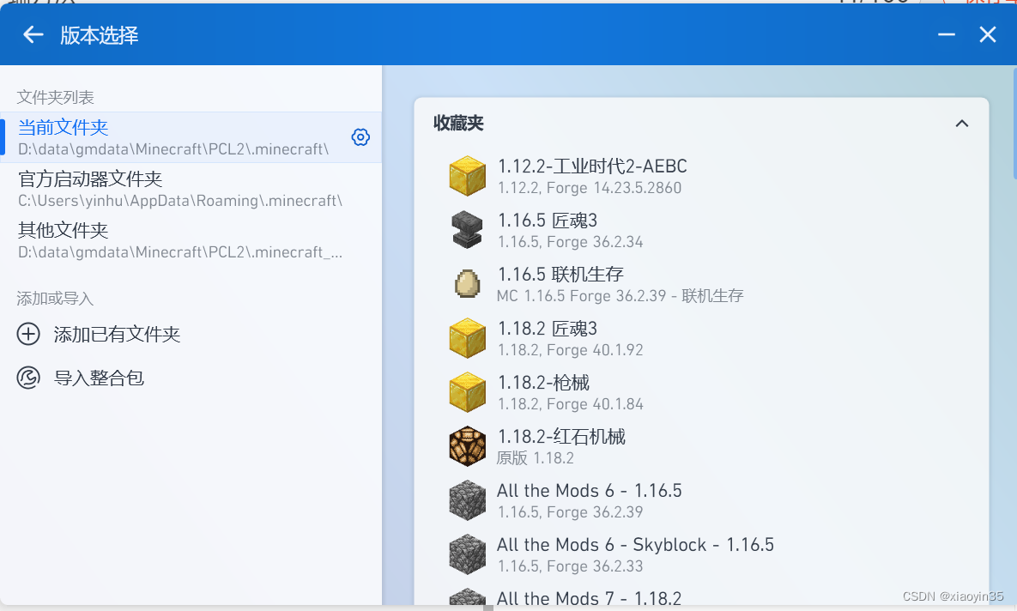Close the launcher window
1017x611 pixels.
(987, 34)
